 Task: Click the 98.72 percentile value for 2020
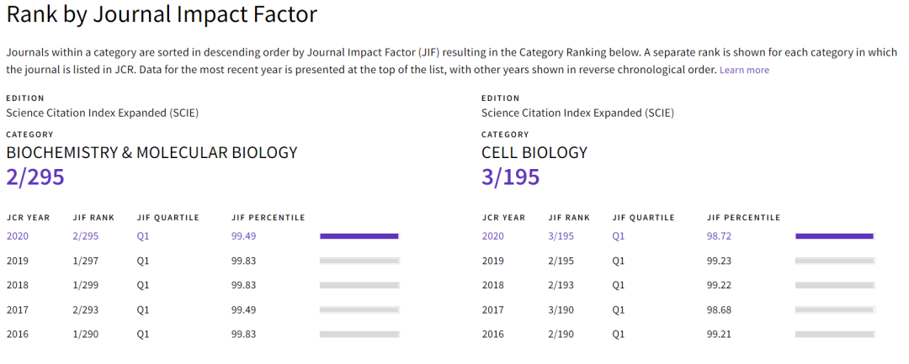(x=719, y=236)
